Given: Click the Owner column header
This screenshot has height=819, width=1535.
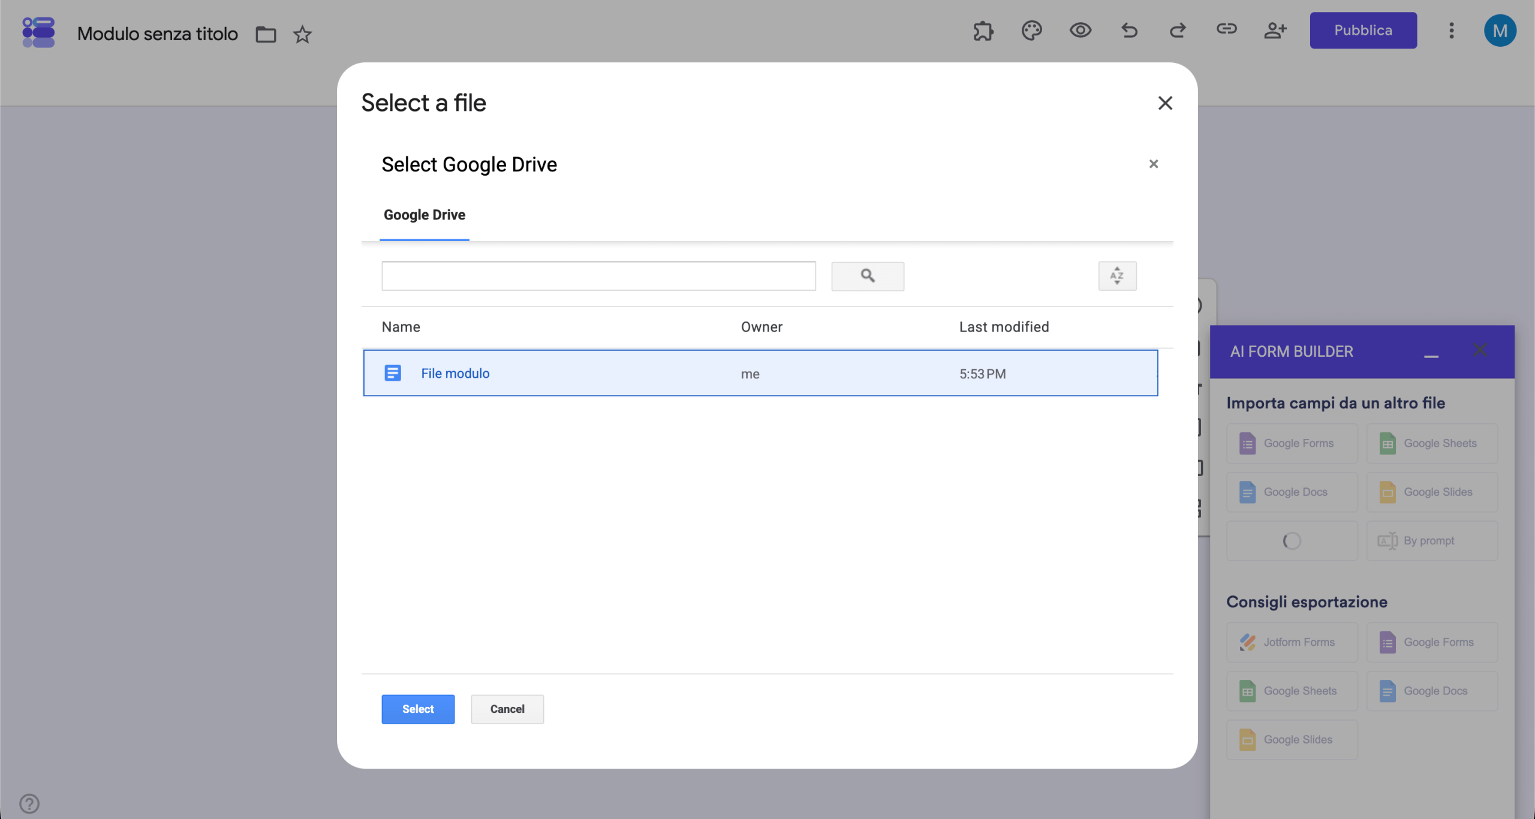Looking at the screenshot, I should coord(762,327).
